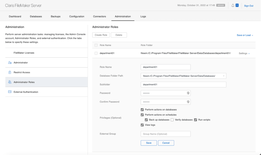Focus the Confirm Password field

(166, 102)
